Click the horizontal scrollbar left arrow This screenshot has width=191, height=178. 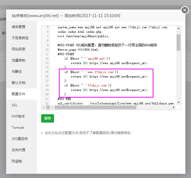(52, 107)
